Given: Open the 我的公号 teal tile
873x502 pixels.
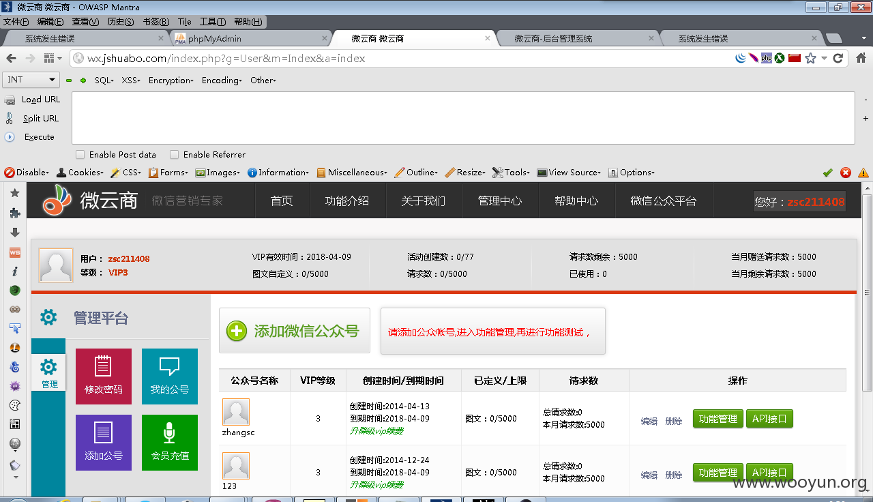Looking at the screenshot, I should point(170,376).
